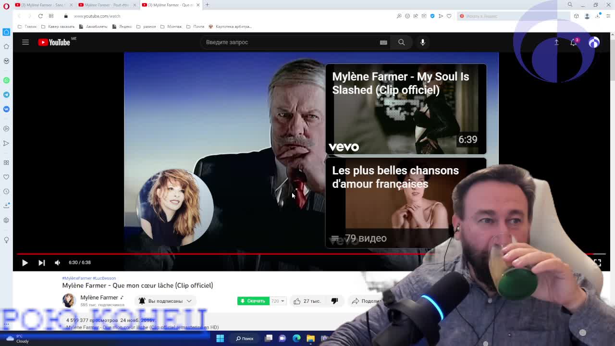The image size is (615, 346).
Task: Open browser tab search magnifier
Action: pos(570,5)
